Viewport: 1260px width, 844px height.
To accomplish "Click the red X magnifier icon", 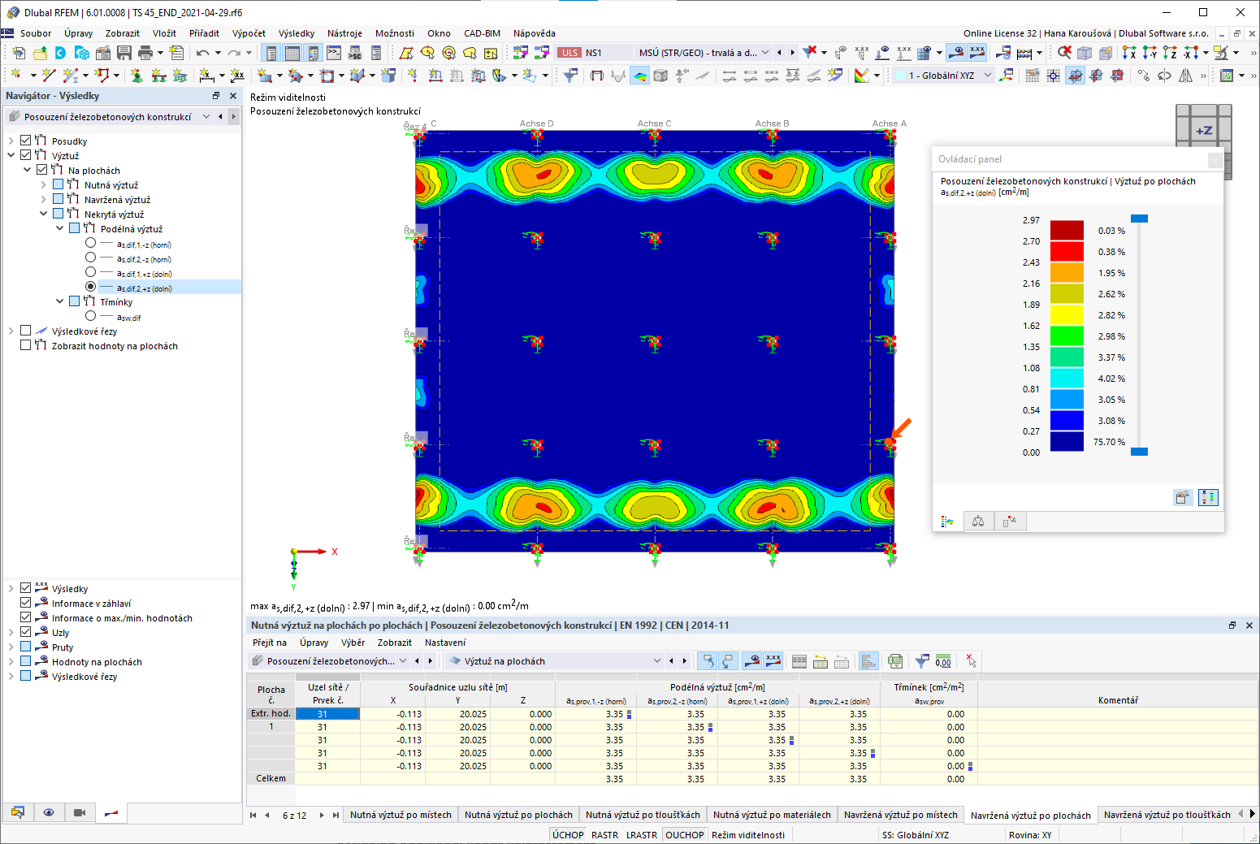I will click(x=1064, y=53).
